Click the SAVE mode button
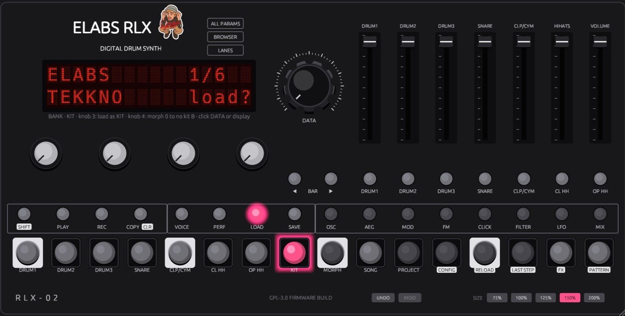 294,214
